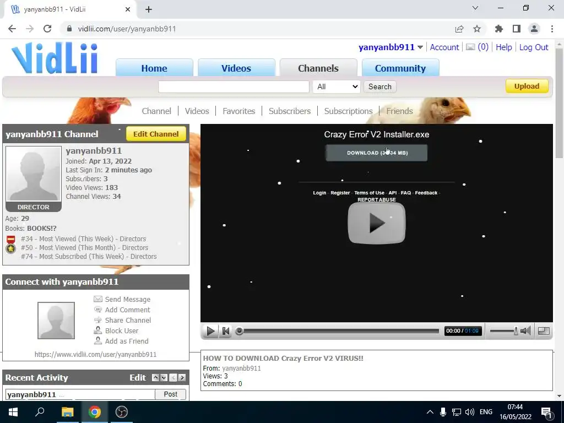
Task: Mute the video with speaker icon
Action: click(525, 330)
